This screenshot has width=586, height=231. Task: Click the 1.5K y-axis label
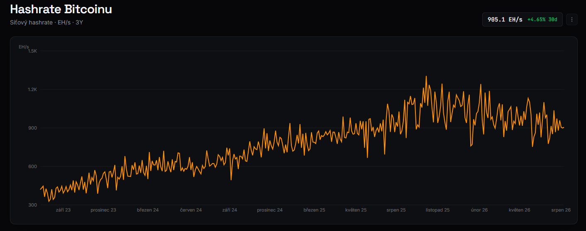coord(33,51)
